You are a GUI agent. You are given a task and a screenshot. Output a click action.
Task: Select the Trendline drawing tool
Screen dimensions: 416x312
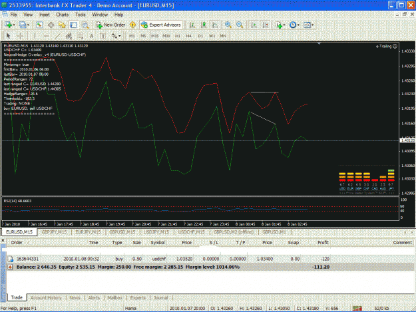click(57, 36)
